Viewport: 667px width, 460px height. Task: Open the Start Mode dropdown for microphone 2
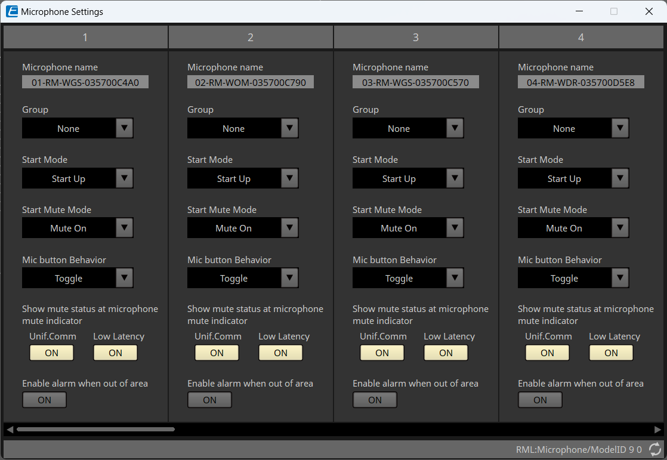click(289, 178)
